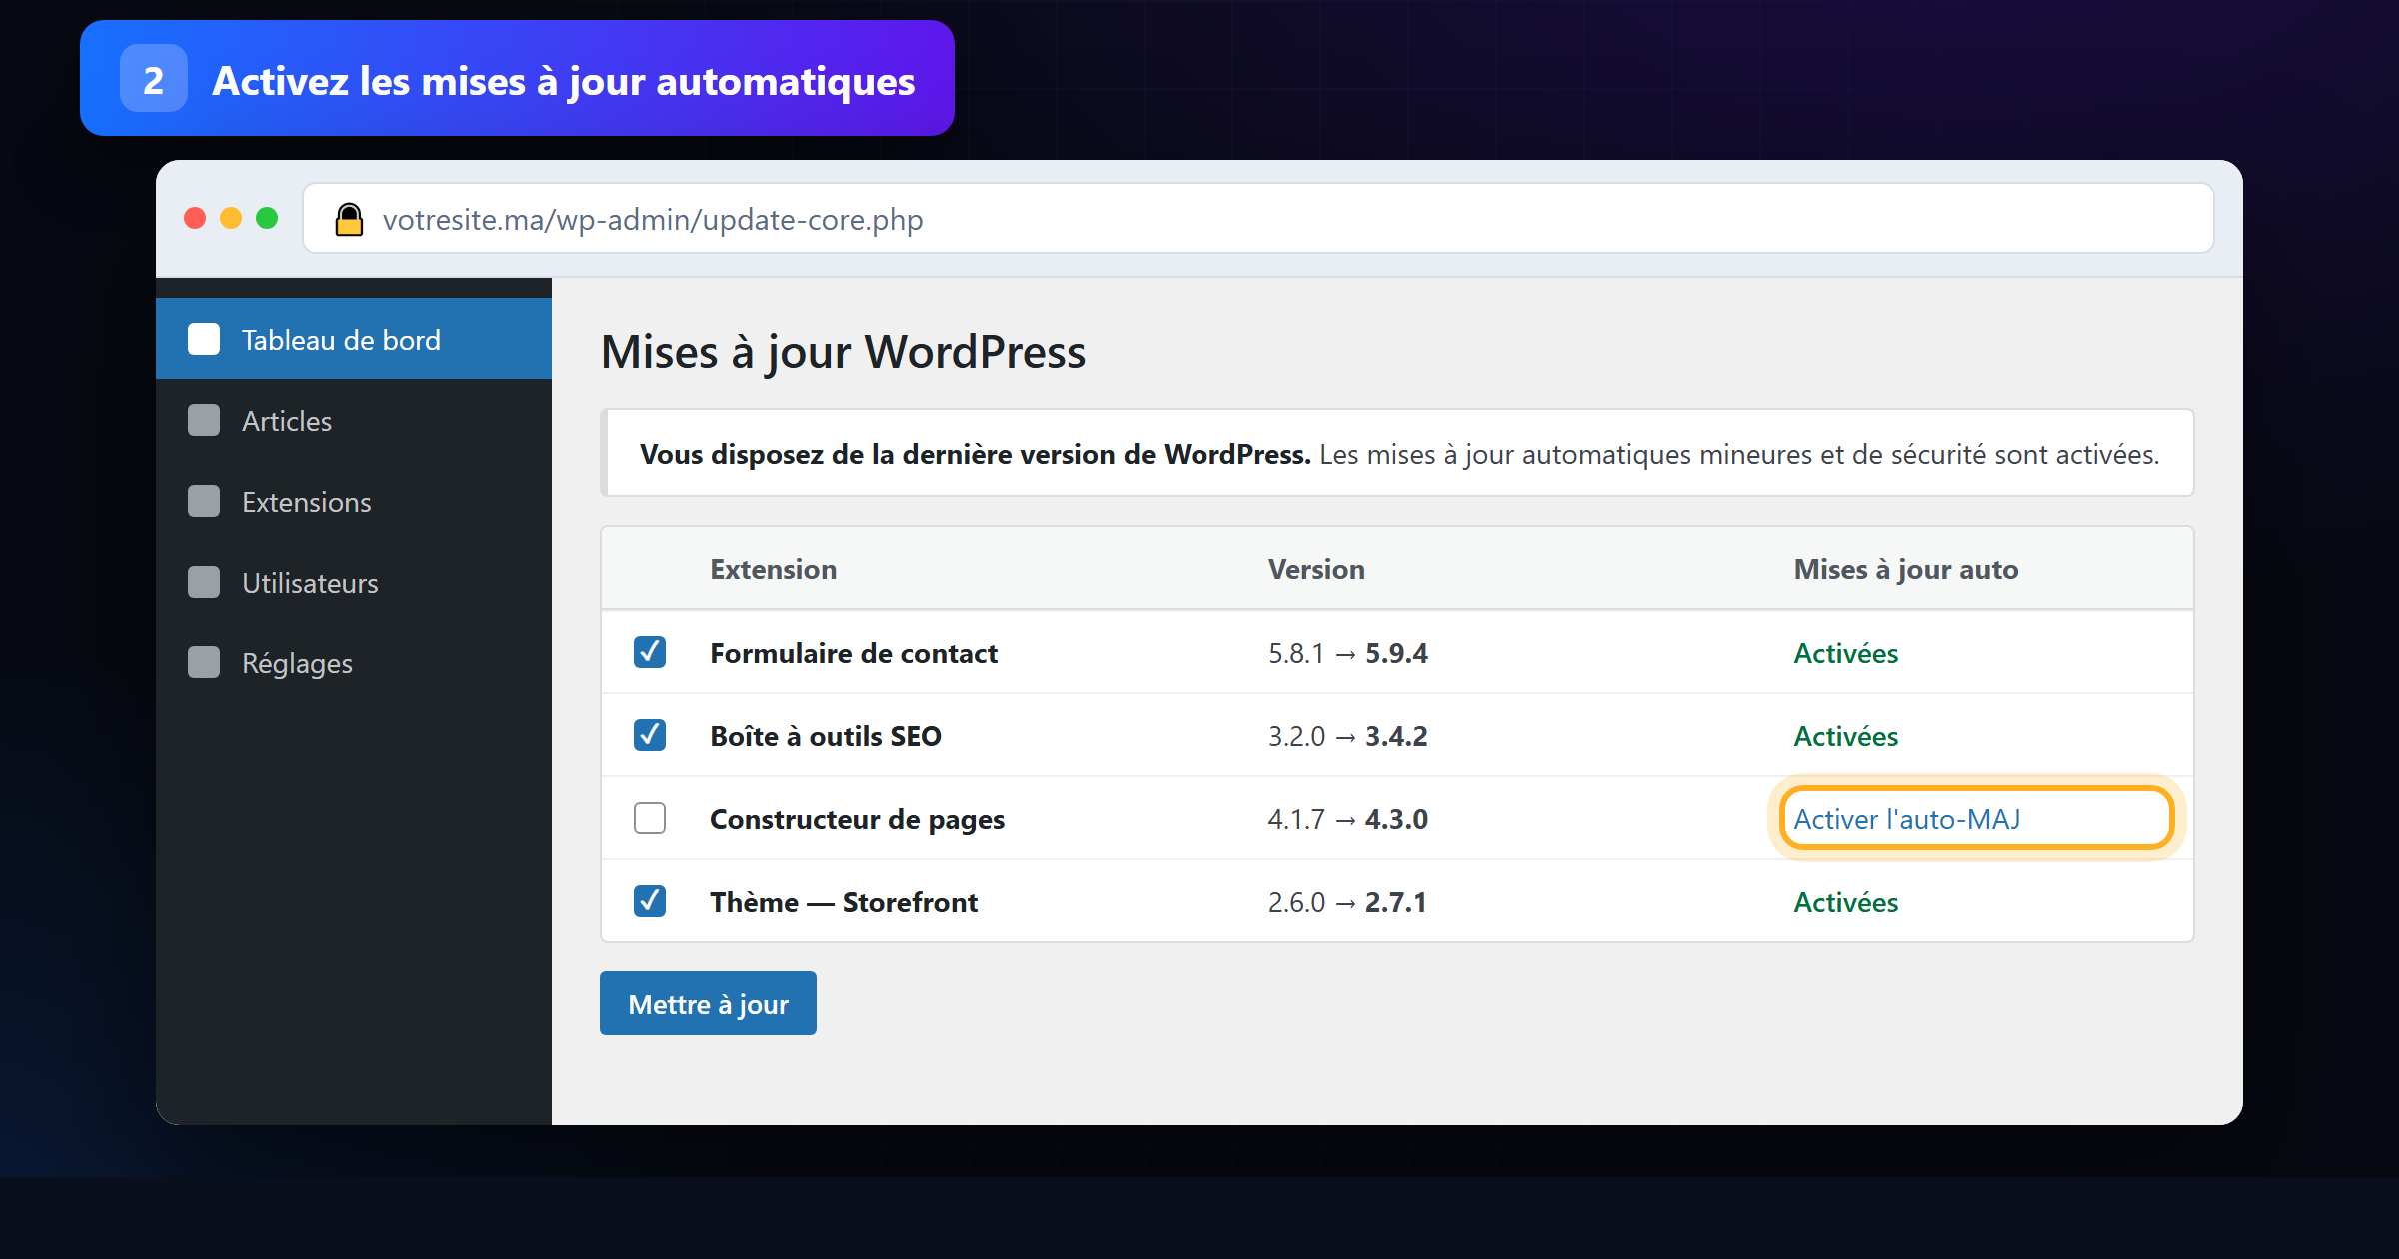2399x1259 pixels.
Task: Select the Formulaire de contact name
Action: [854, 653]
